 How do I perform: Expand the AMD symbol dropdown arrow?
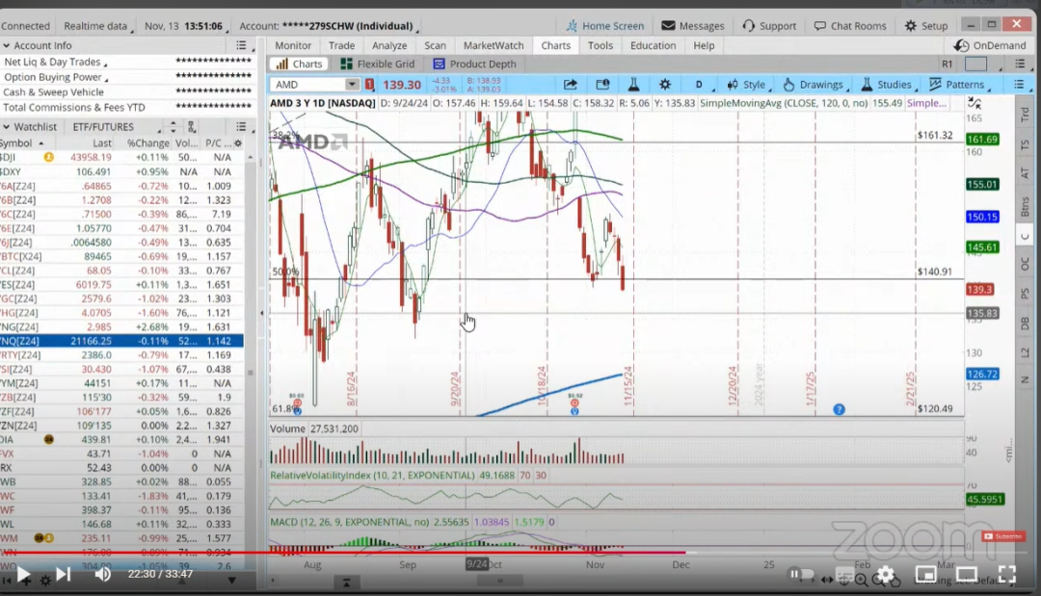pos(352,84)
